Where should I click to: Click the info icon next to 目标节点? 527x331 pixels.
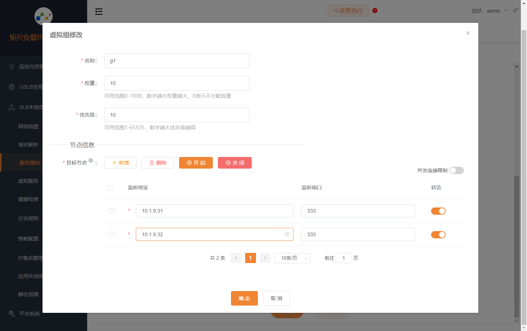click(91, 161)
